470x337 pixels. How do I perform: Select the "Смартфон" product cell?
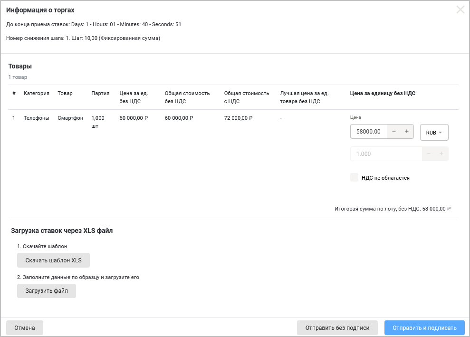point(70,118)
